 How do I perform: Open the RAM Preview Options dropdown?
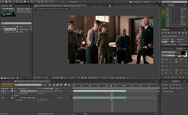tap(173, 36)
